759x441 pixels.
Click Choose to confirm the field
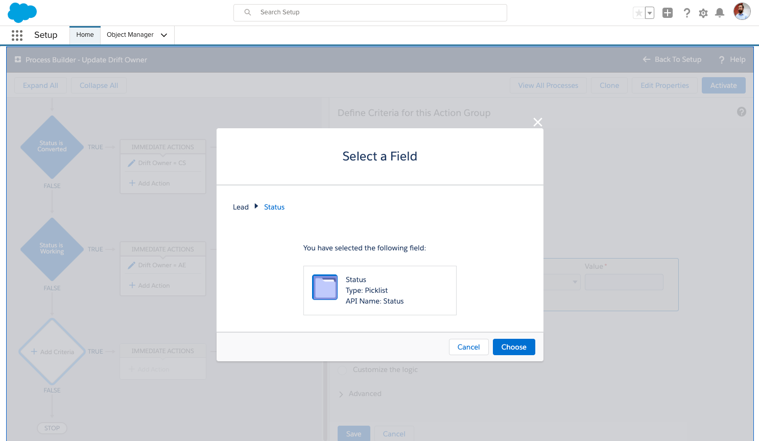pyautogui.click(x=514, y=347)
